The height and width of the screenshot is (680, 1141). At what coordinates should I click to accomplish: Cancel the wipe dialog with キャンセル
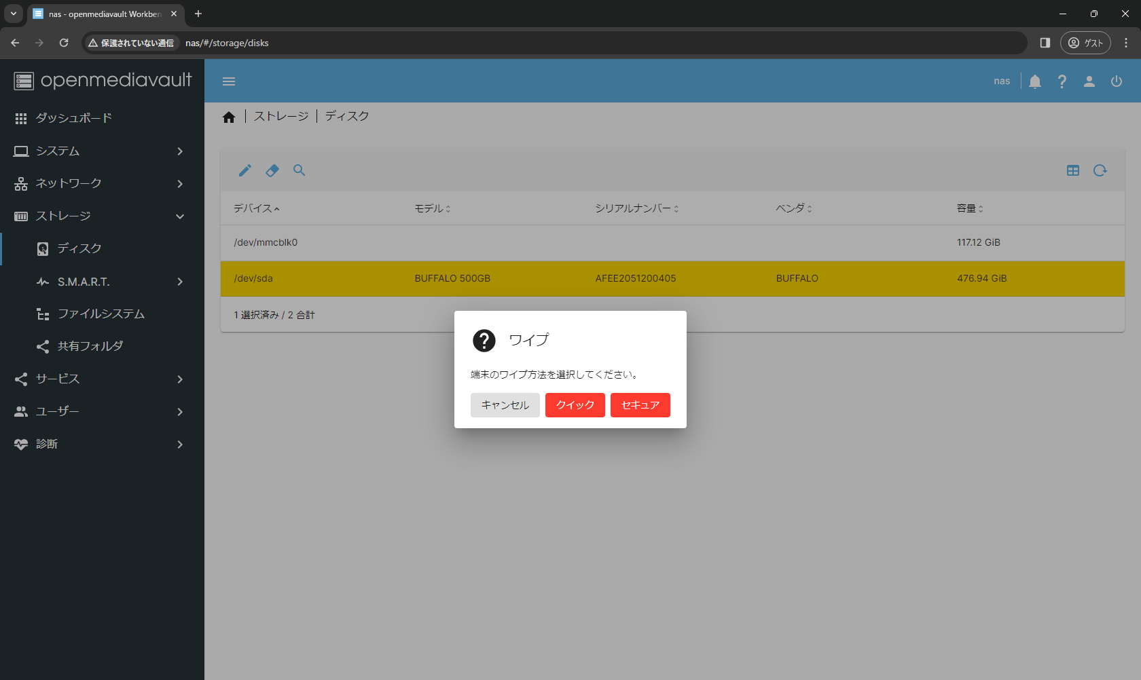[x=505, y=405]
